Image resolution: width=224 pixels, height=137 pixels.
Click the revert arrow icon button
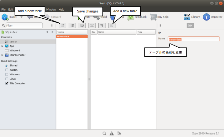tap(102, 26)
